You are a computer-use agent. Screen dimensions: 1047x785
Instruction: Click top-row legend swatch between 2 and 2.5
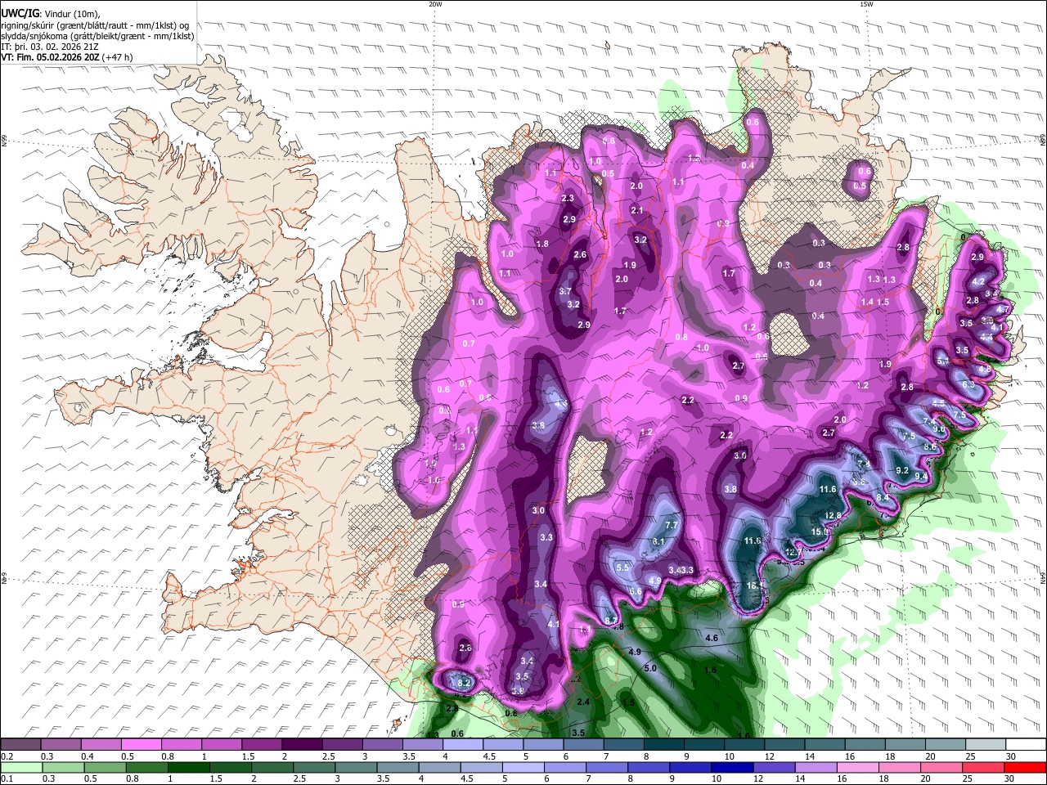(x=302, y=745)
